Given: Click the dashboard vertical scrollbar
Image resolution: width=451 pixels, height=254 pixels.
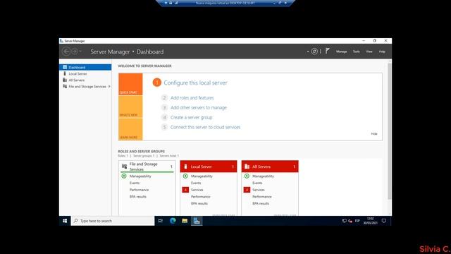Looking at the screenshot, I should [390, 131].
